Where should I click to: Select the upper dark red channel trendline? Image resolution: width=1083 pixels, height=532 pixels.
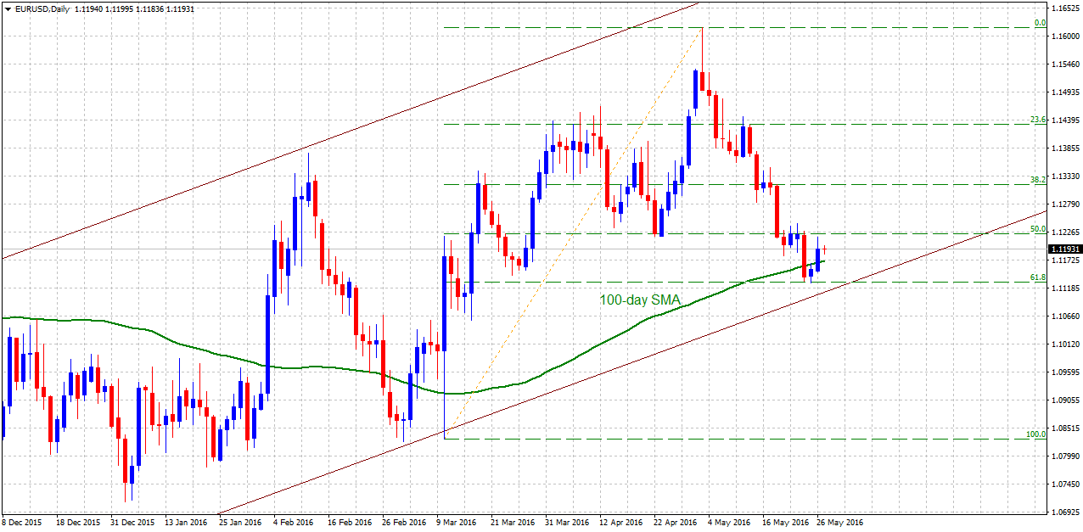[x=350, y=129]
